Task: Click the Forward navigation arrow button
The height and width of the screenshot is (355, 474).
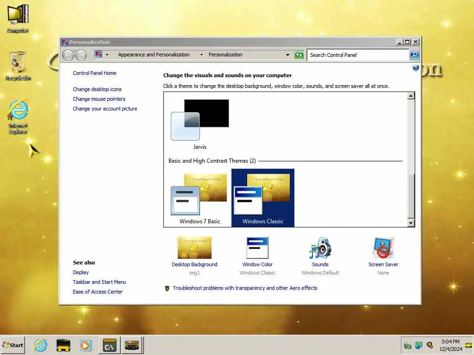Action: tap(81, 55)
